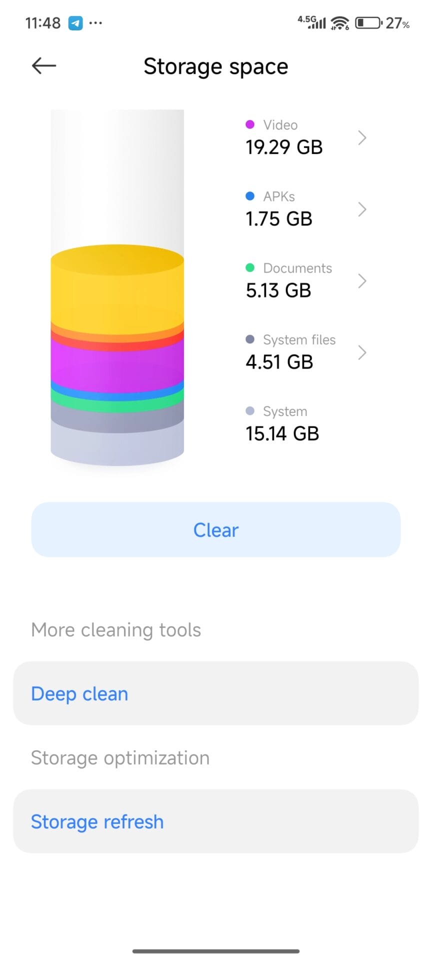The width and height of the screenshot is (432, 960).
Task: Expand the Documents storage chevron
Action: pos(362,281)
